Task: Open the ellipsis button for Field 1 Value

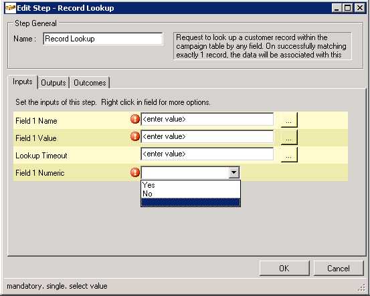Action: (289, 138)
